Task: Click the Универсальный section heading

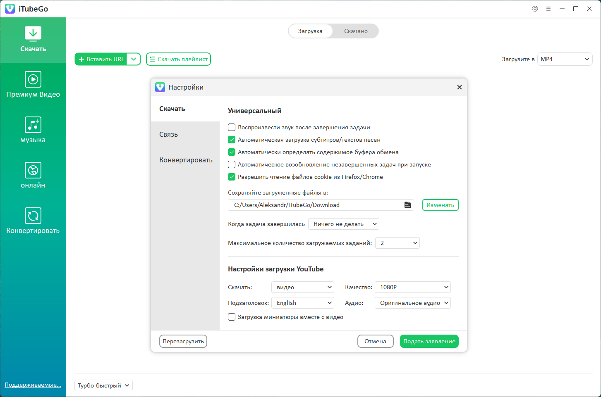Action: click(x=255, y=111)
